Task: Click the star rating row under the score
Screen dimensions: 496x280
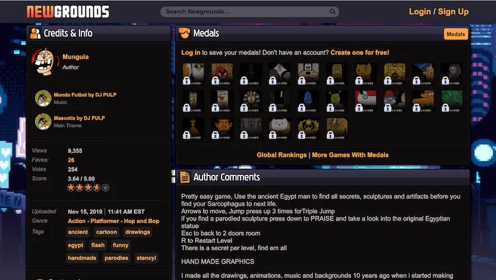Action: (x=88, y=188)
